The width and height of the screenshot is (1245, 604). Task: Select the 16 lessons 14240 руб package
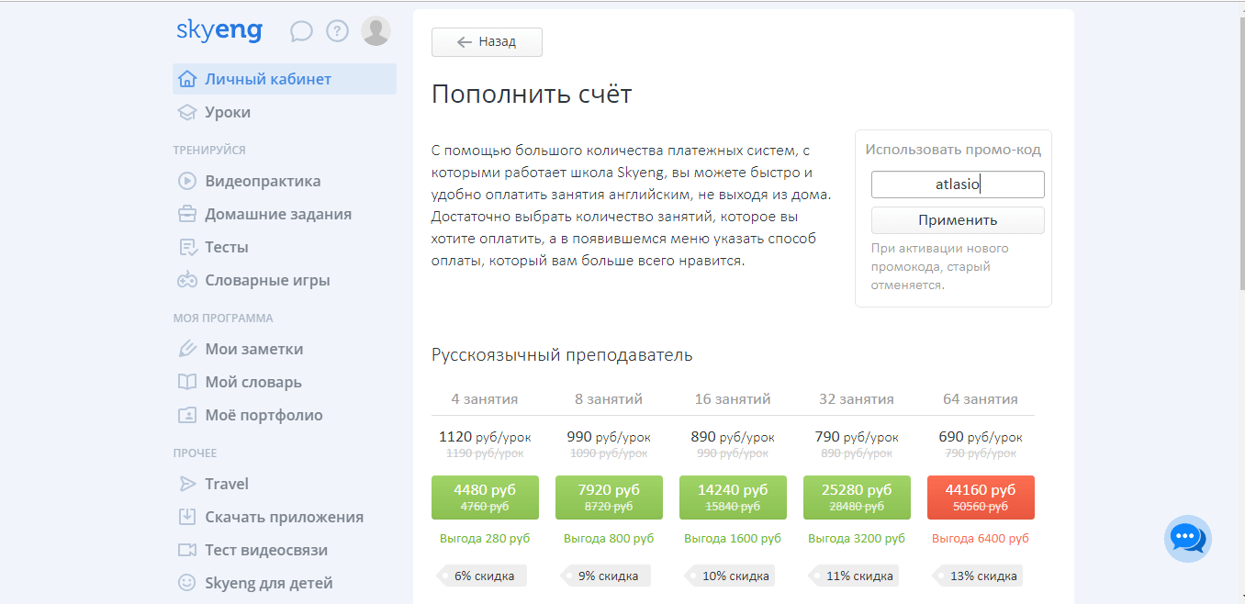pyautogui.click(x=733, y=497)
